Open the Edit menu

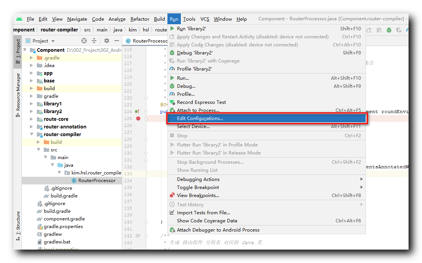(43, 19)
